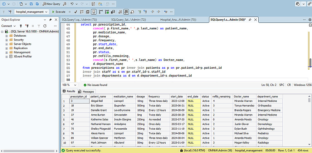Refresh the Object Explorer tree

45,26
